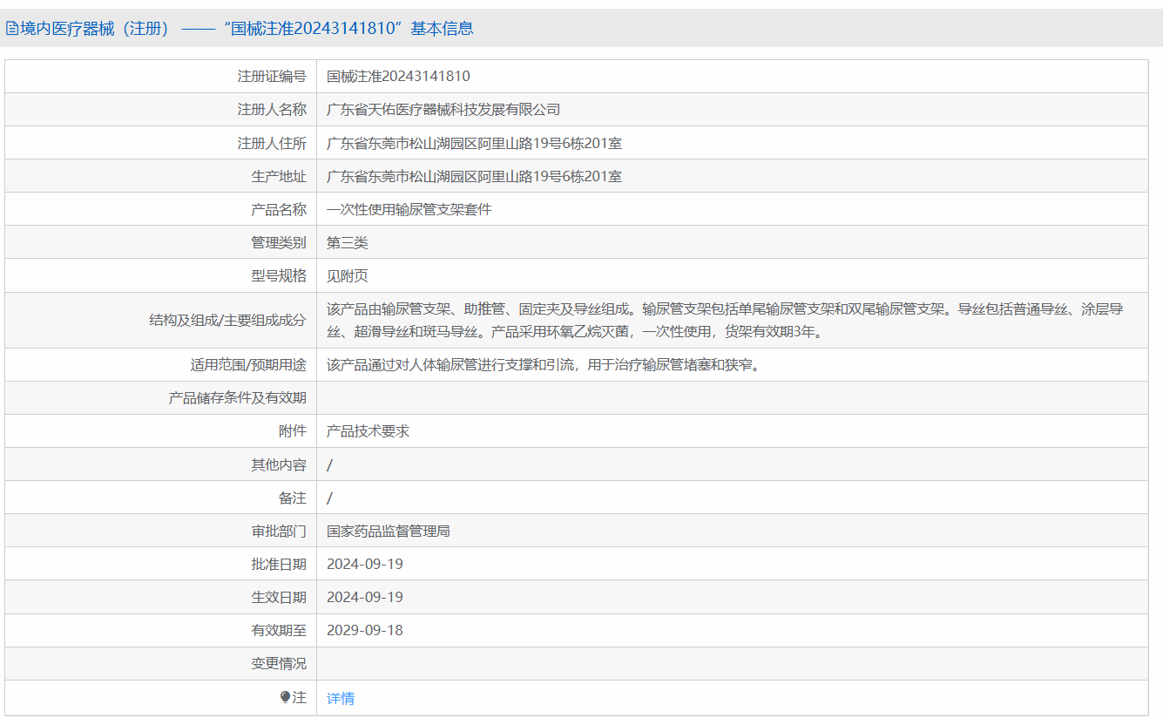Click the 产品储存条件及有效期 row label

click(237, 398)
